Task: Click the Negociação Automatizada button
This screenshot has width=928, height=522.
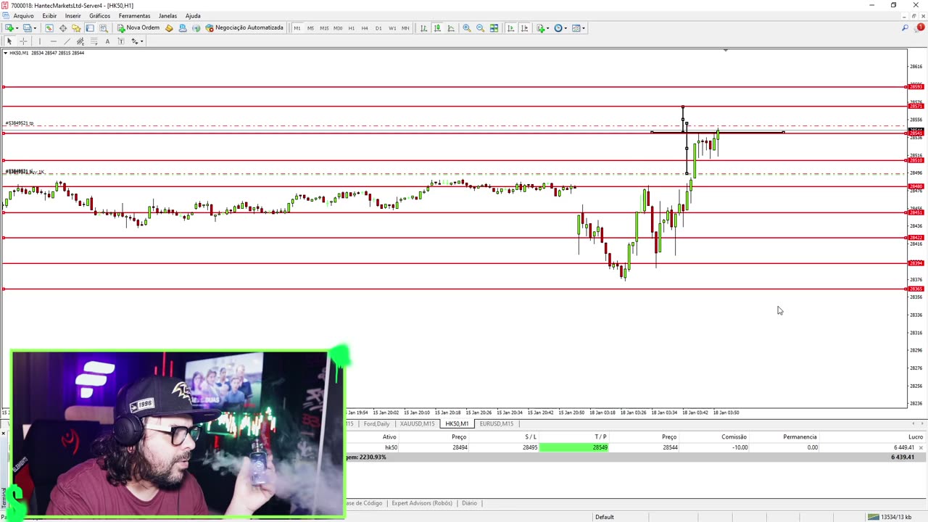Action: [x=244, y=28]
